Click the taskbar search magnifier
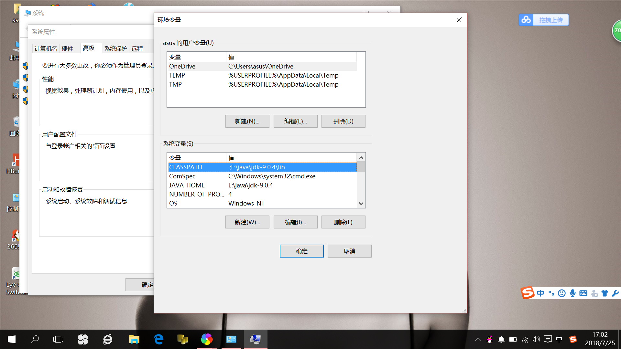 point(35,339)
